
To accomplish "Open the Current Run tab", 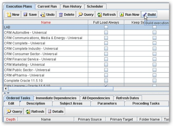I will pyautogui.click(x=47, y=7).
